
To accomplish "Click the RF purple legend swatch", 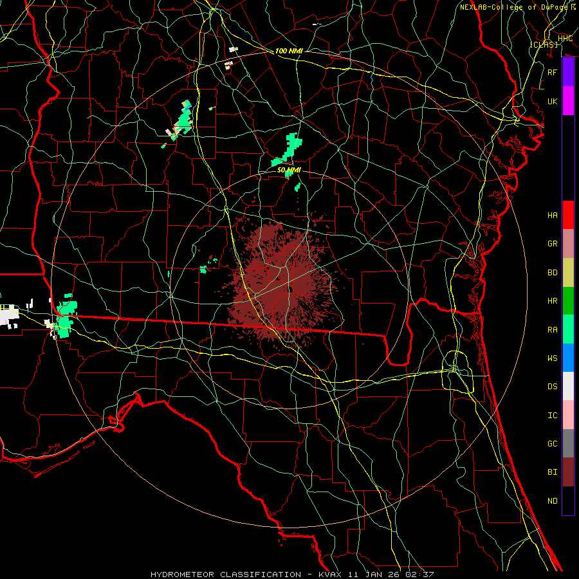I will click(568, 72).
